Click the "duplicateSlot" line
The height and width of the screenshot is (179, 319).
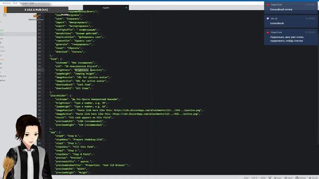coord(80,37)
